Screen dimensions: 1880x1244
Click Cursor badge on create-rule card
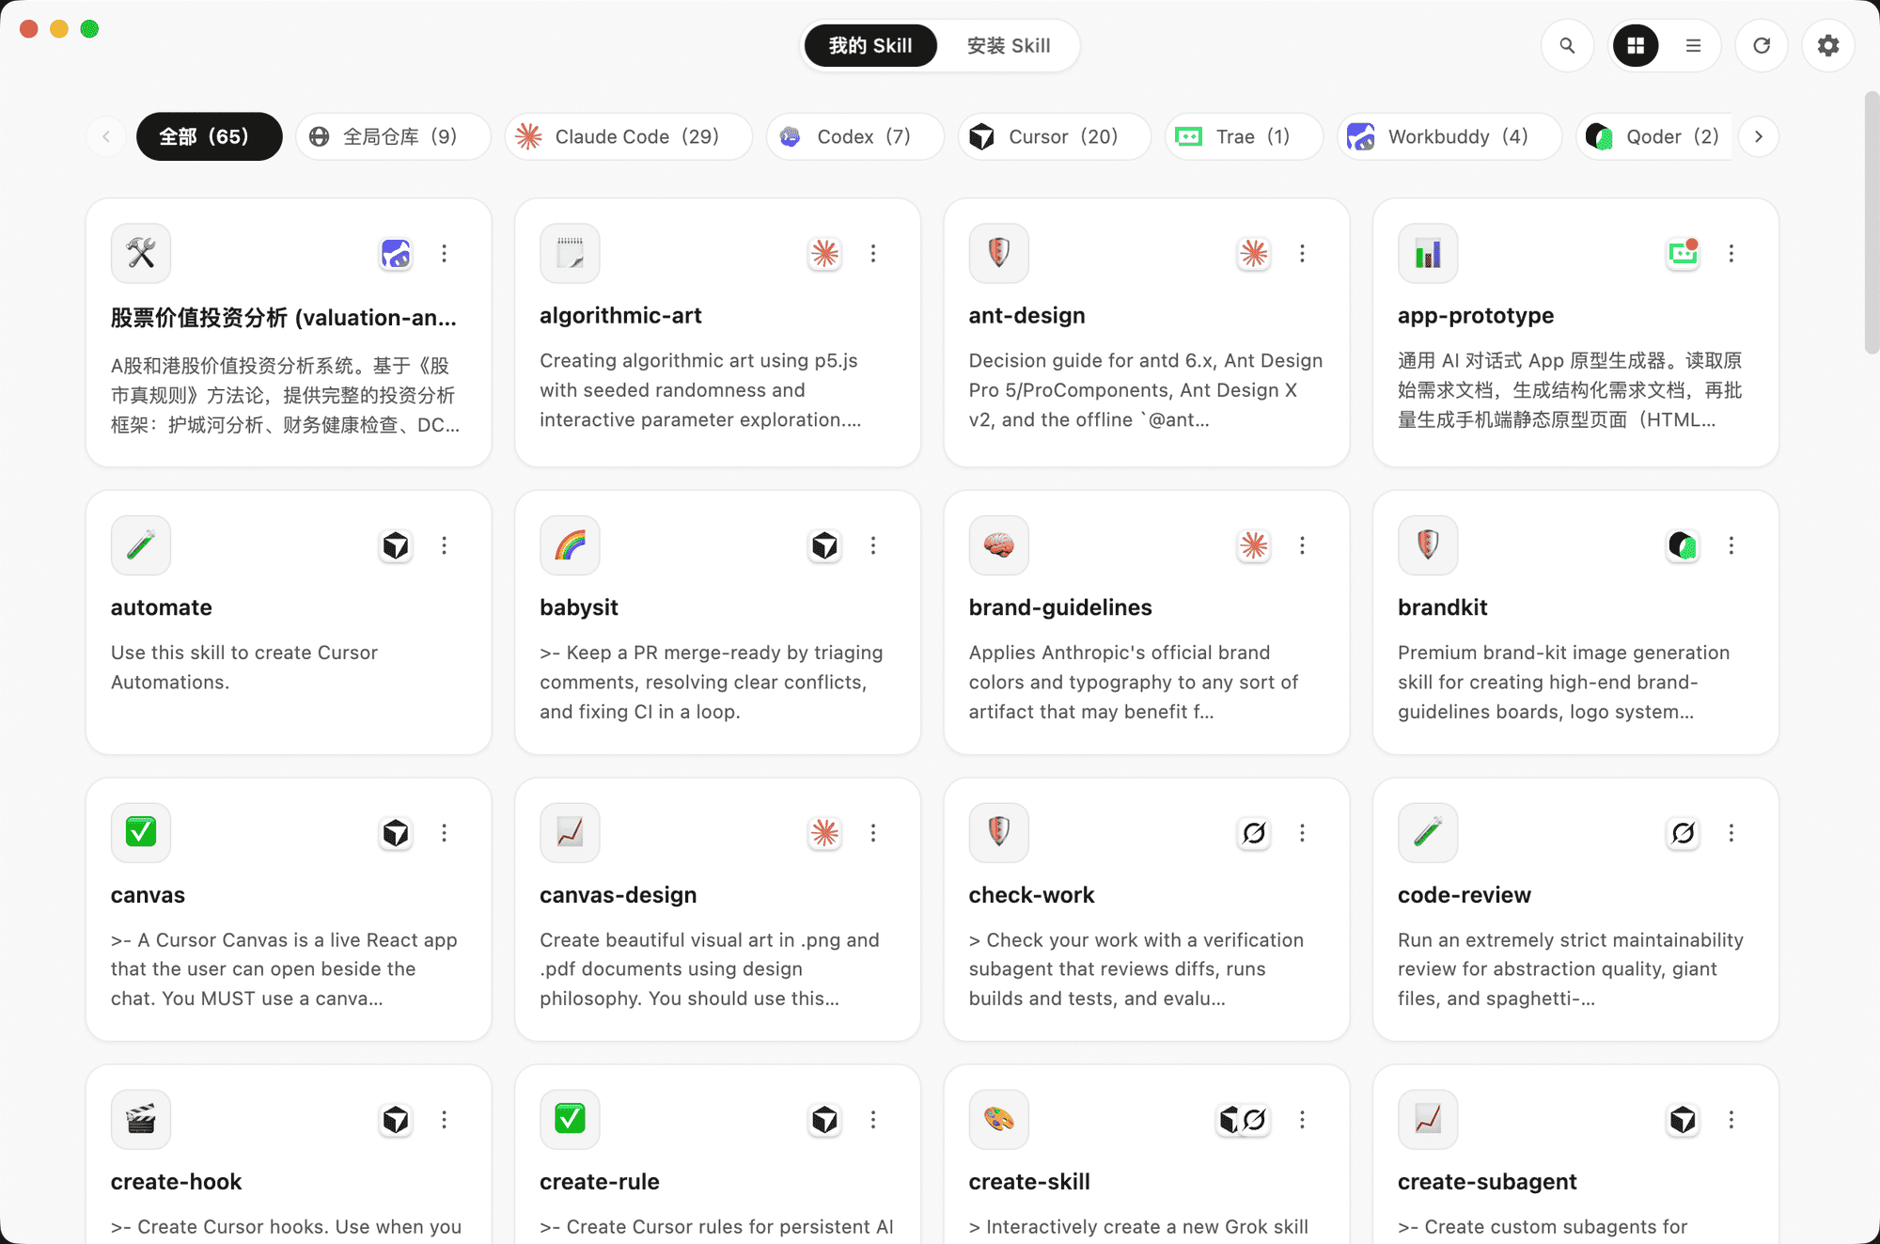[x=825, y=1119]
